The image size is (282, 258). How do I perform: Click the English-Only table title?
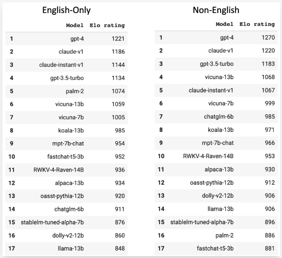pyautogui.click(x=67, y=10)
